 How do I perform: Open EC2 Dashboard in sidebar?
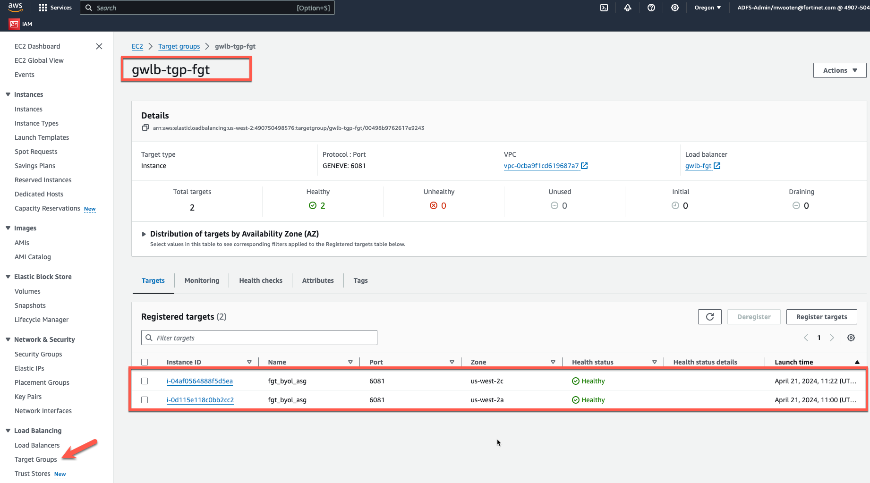(x=37, y=46)
